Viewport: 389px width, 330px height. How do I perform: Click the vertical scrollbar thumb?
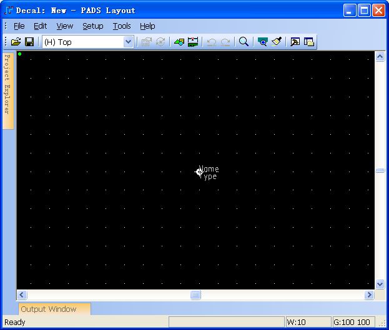380,170
